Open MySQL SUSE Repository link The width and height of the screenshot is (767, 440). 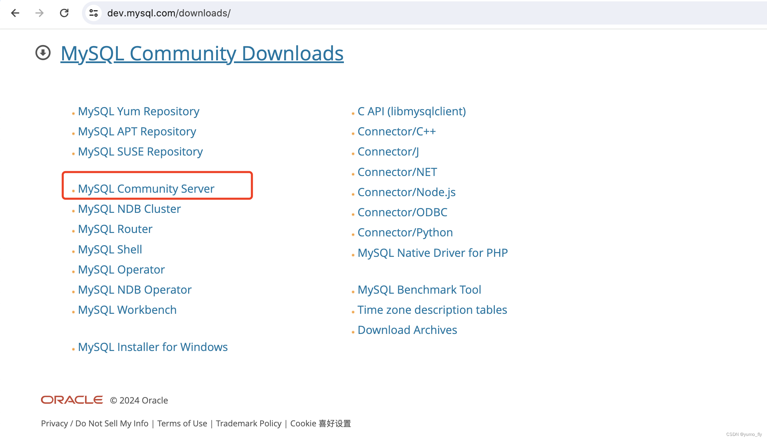click(140, 152)
